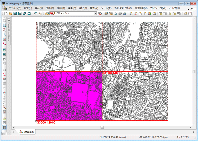Click the "1 / 22,233" scale in status bar
The width and height of the screenshot is (198, 141).
point(183,137)
